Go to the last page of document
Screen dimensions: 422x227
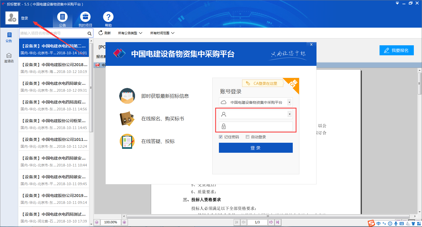pos(277,222)
